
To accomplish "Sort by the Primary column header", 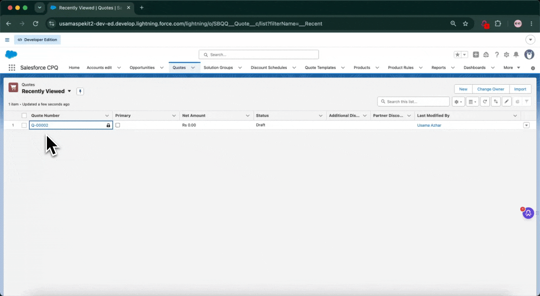I will 123,116.
